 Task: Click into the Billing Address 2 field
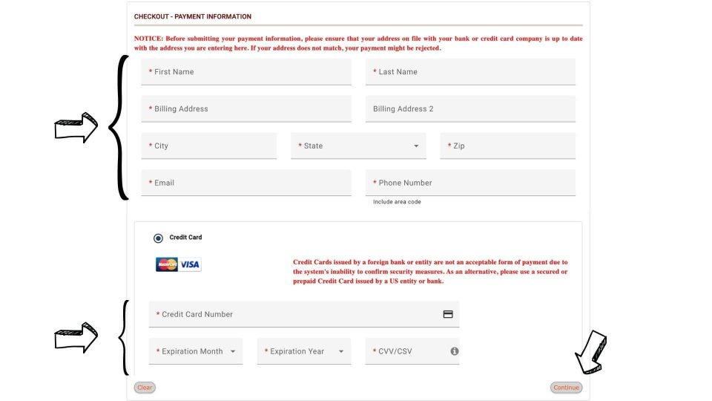click(470, 109)
